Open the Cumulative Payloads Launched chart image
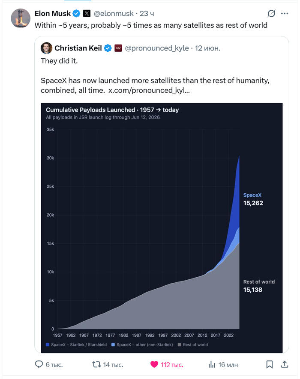Screen dimensions: 300x379 pos(162,228)
